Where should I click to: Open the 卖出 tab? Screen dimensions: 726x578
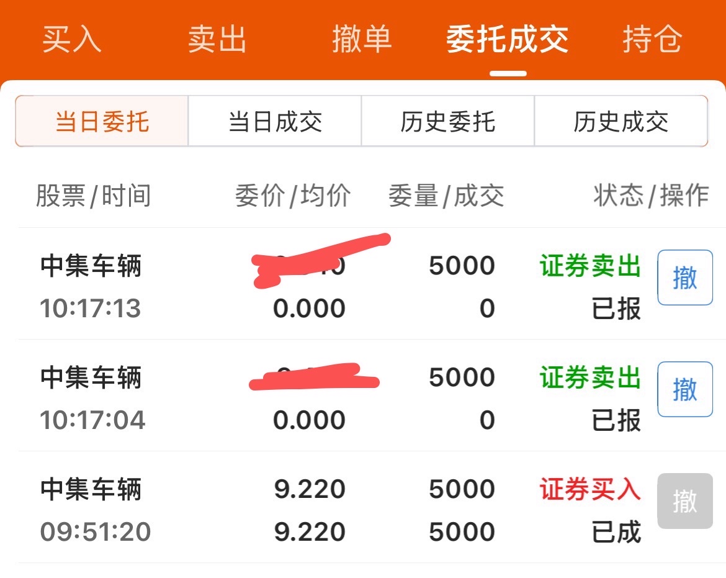pos(217,39)
